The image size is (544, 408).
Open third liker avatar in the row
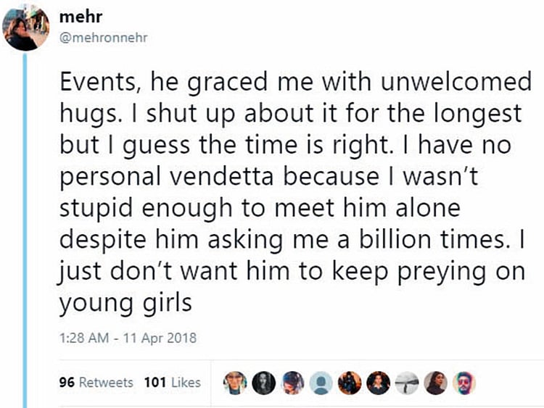click(292, 382)
